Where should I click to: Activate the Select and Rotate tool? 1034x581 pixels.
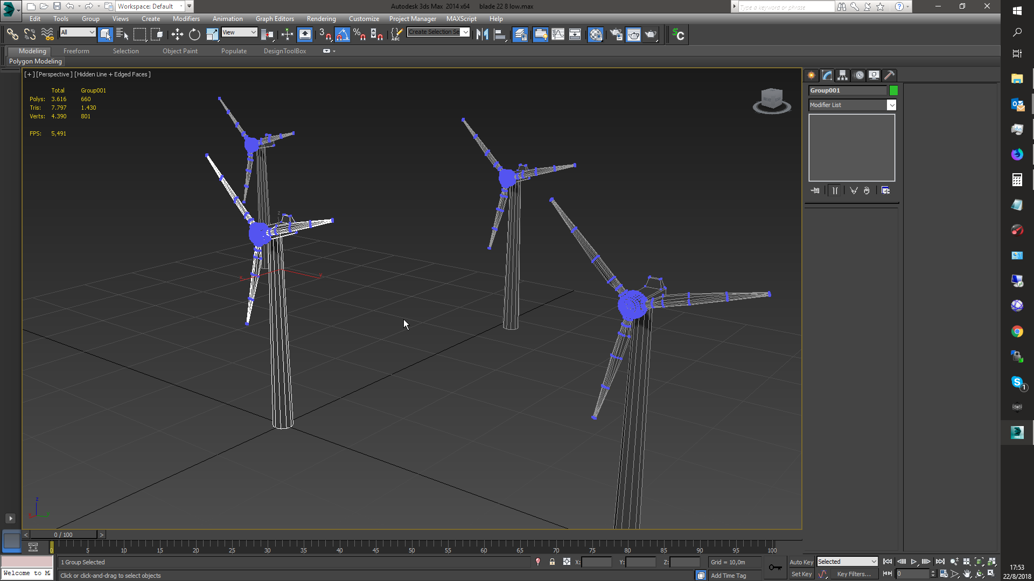pos(194,34)
